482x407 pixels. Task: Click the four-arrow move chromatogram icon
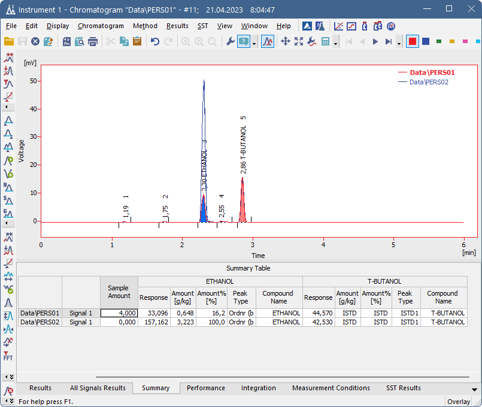pos(286,41)
